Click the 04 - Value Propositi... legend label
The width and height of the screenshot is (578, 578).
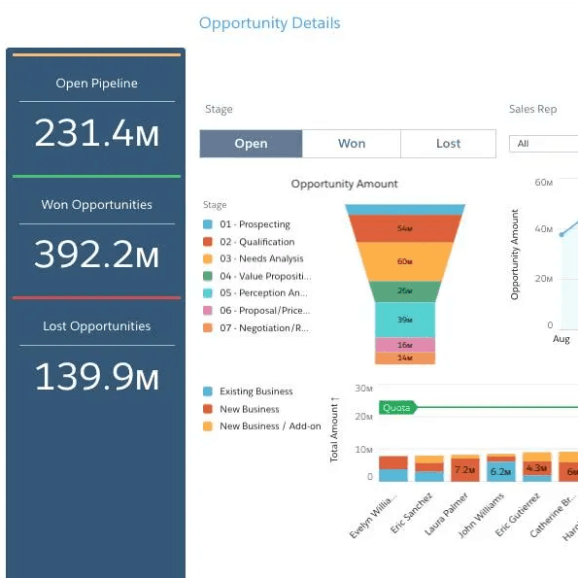tap(265, 276)
